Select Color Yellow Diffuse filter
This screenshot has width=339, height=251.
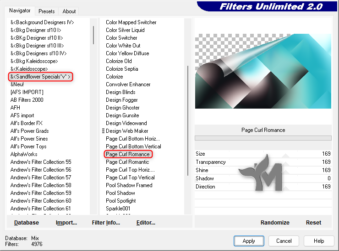point(127,53)
